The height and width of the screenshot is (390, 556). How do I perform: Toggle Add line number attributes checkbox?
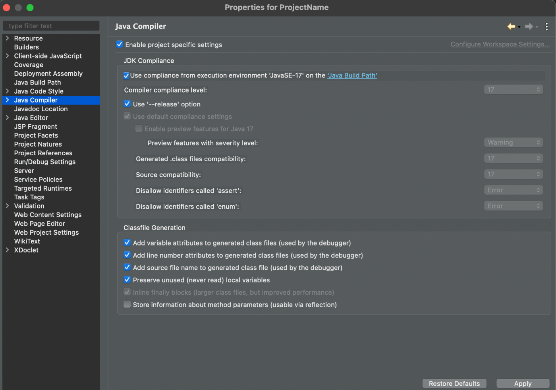click(x=127, y=255)
